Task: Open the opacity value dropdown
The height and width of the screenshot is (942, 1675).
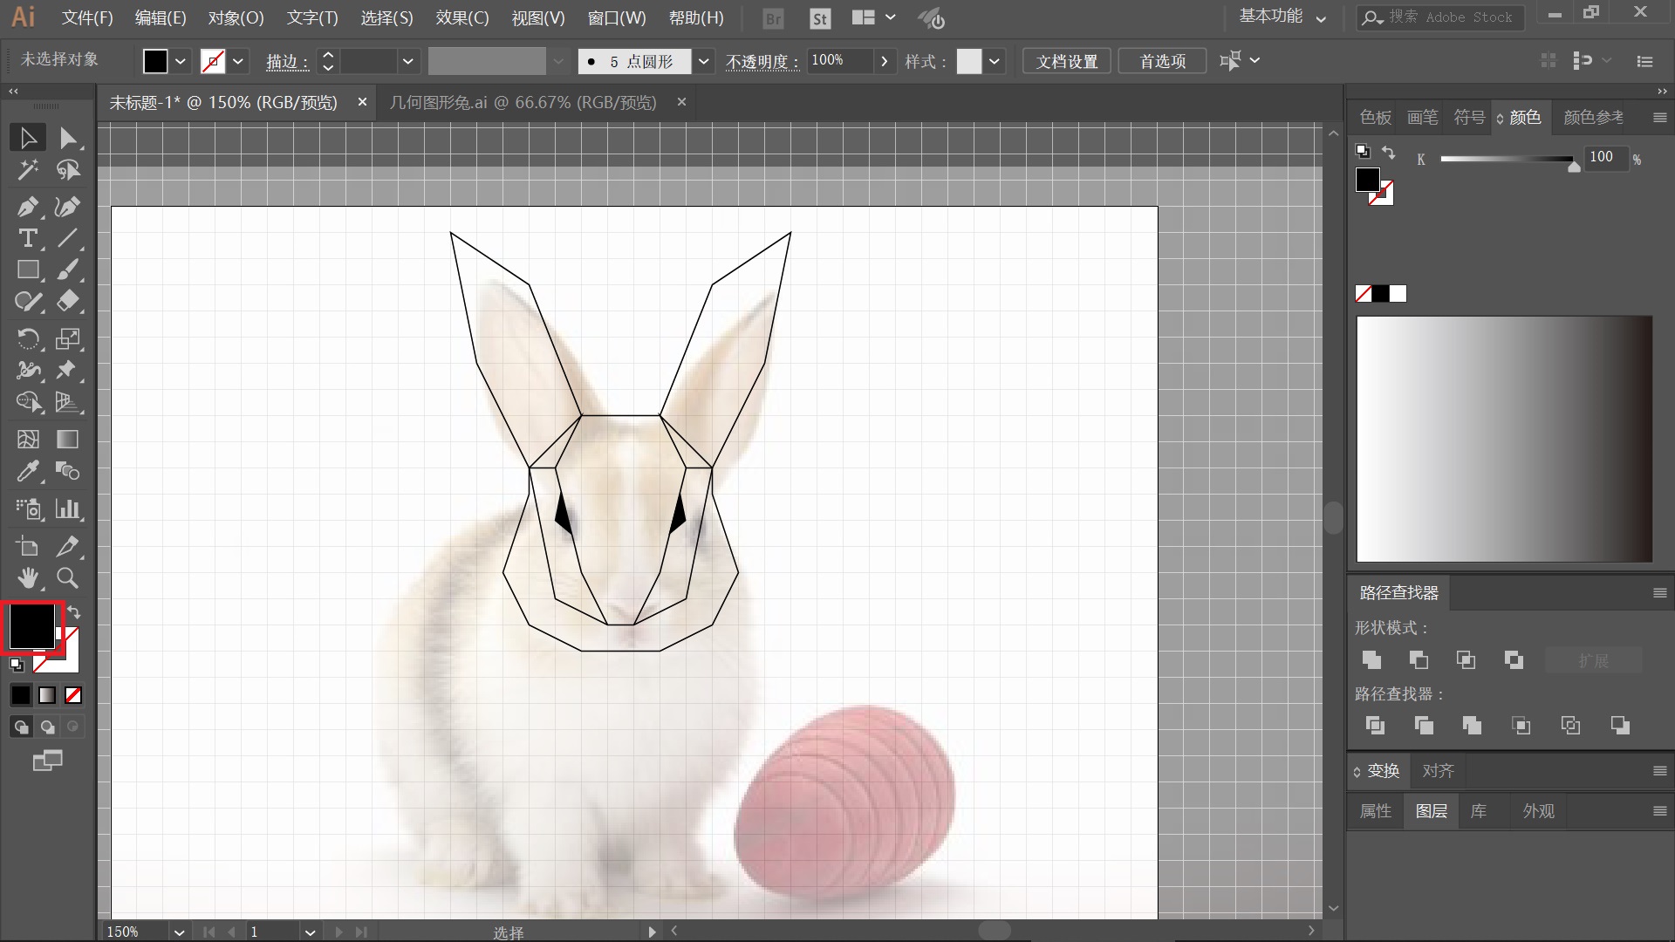Action: [x=885, y=61]
